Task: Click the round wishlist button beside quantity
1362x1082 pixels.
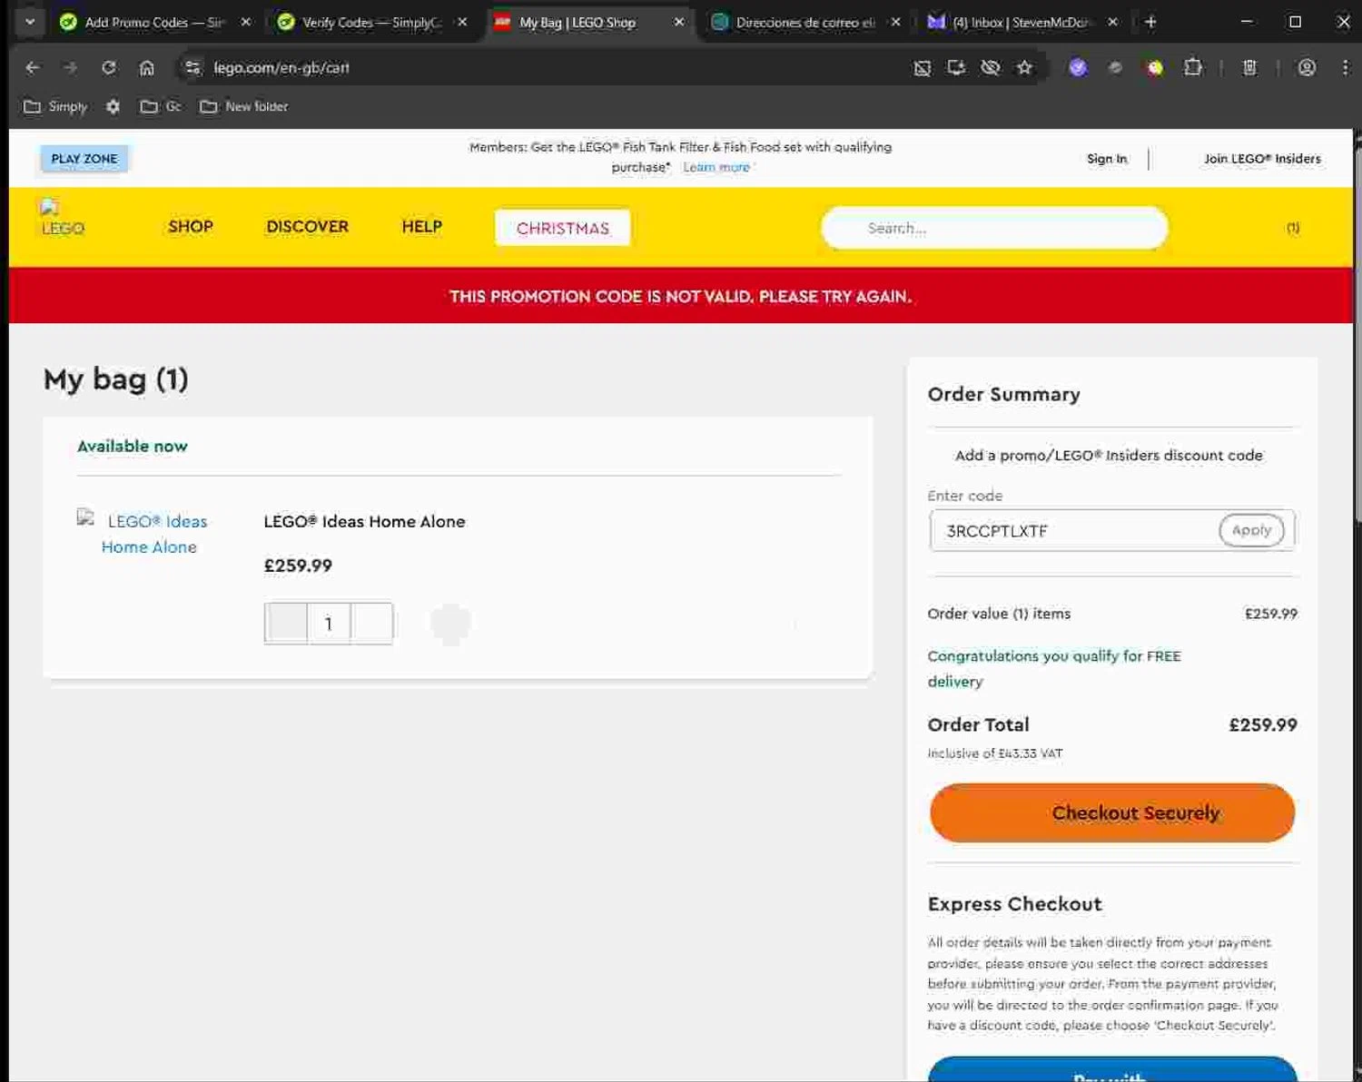Action: [x=450, y=624]
